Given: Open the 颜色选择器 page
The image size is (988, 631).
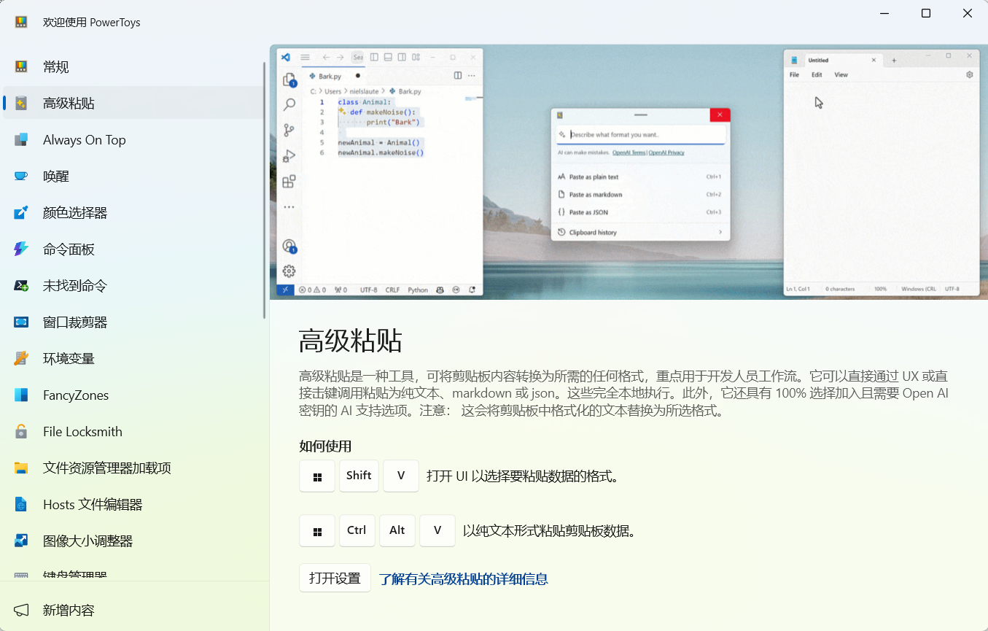Looking at the screenshot, I should click(x=133, y=213).
